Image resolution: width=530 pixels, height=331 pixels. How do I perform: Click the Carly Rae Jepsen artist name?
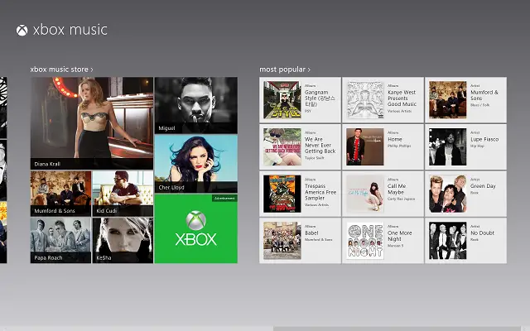[401, 199]
